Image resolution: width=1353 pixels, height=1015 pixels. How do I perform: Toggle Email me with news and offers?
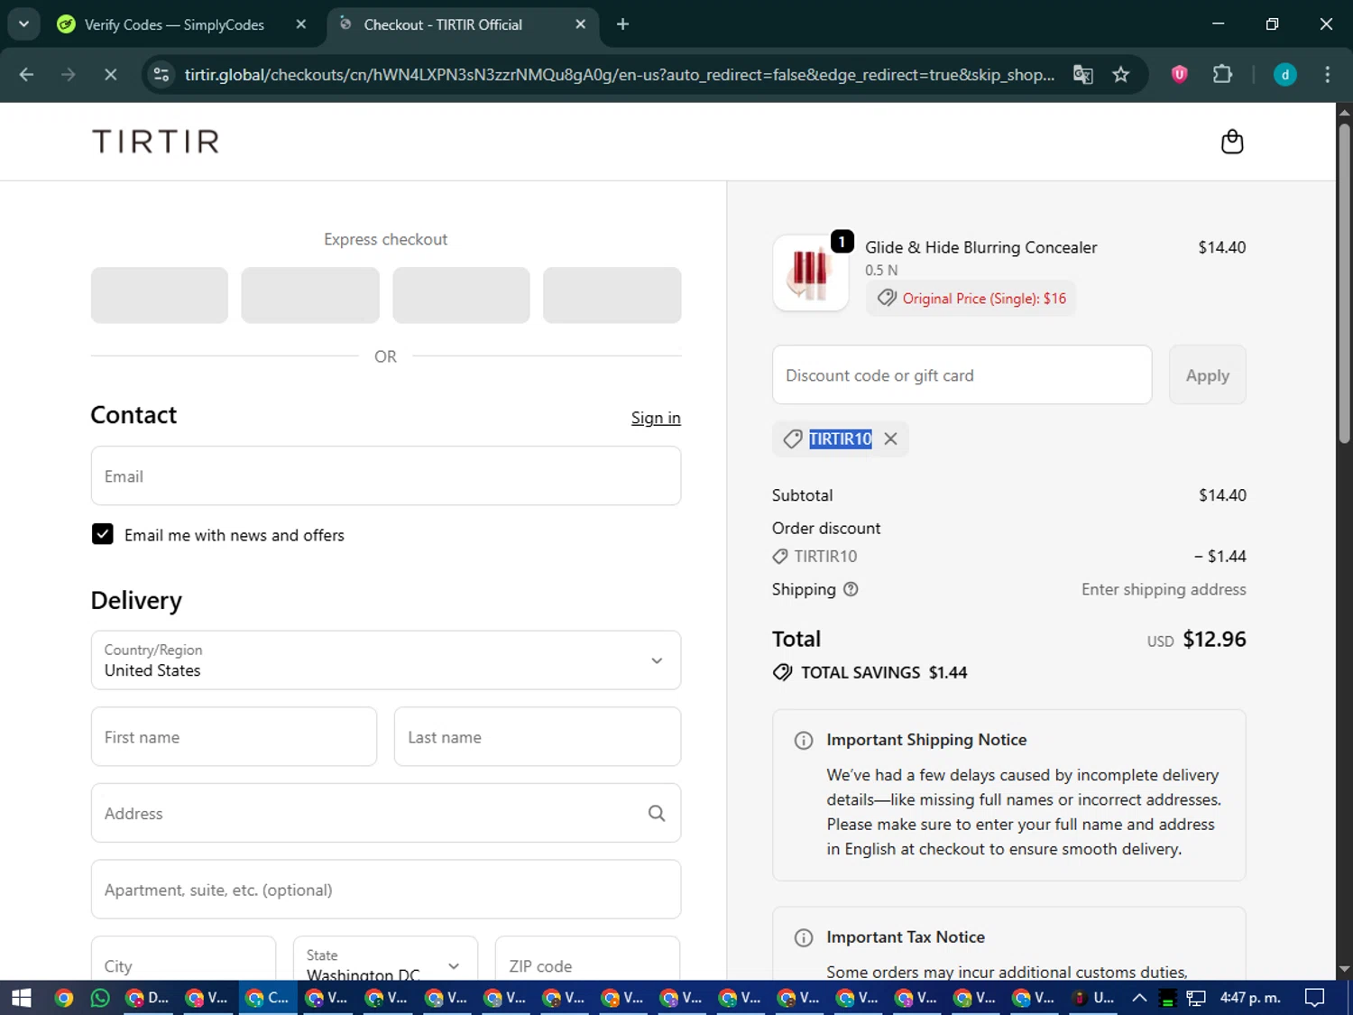103,534
